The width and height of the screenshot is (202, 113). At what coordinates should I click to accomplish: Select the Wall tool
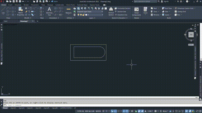pyautogui.click(x=154, y=8)
